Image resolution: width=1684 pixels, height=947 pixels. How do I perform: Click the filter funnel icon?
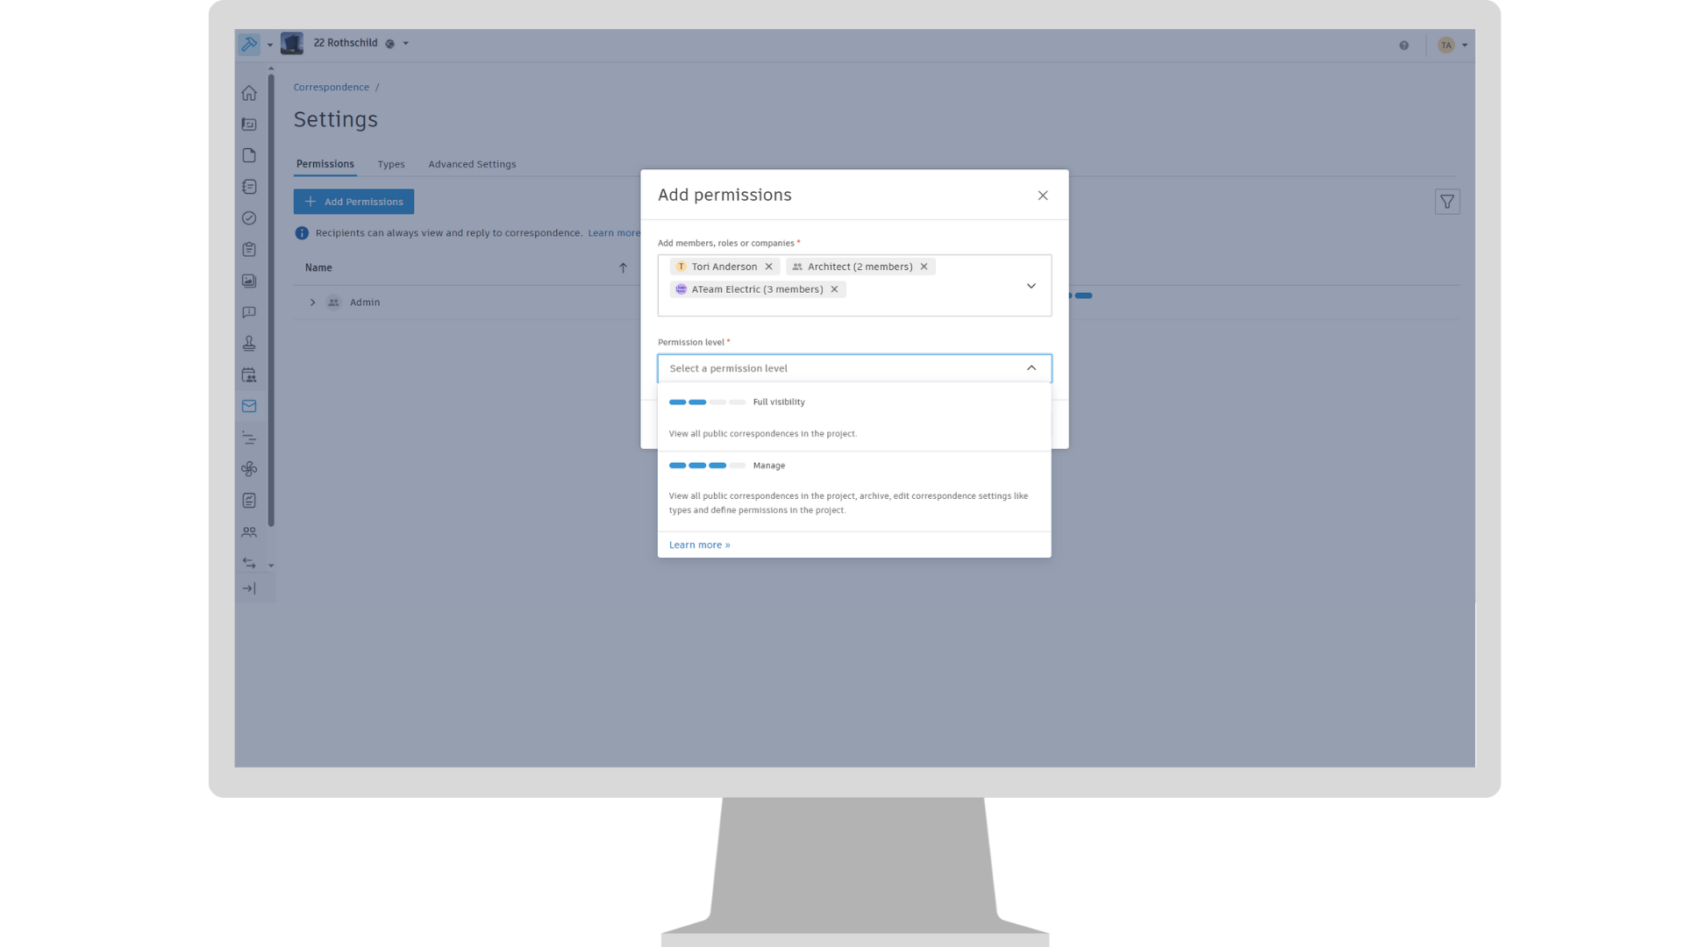pyautogui.click(x=1447, y=202)
